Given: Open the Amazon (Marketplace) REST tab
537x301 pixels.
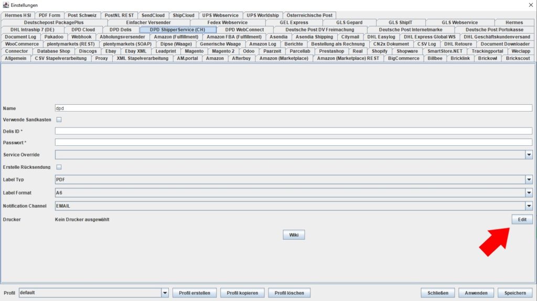Looking at the screenshot, I should pyautogui.click(x=348, y=58).
